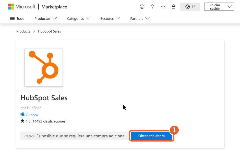Viewport: 240px width, 153px height.
Task: Expand the Sectores dropdown menu
Action: [x=110, y=19]
